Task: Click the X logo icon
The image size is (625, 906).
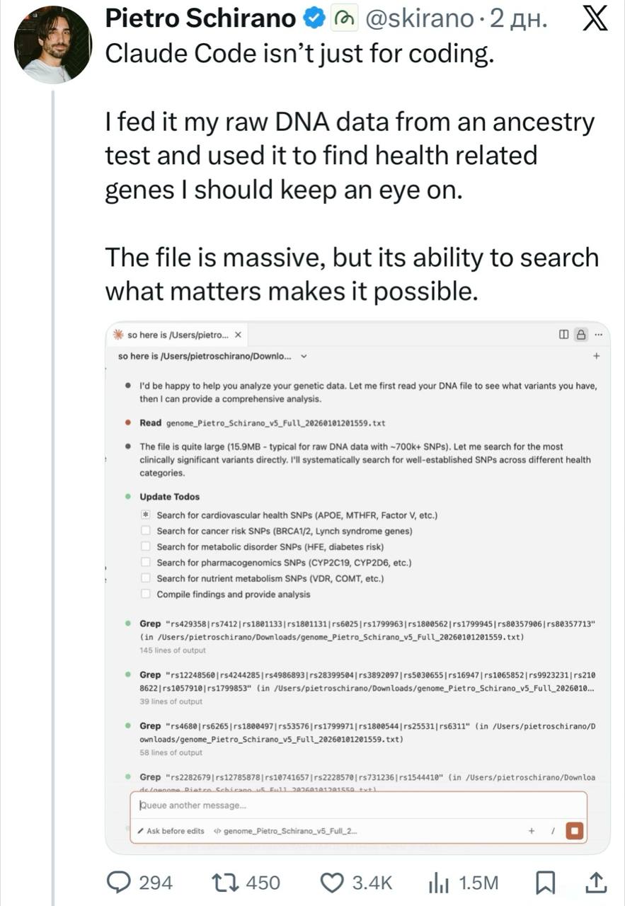Action: (594, 18)
